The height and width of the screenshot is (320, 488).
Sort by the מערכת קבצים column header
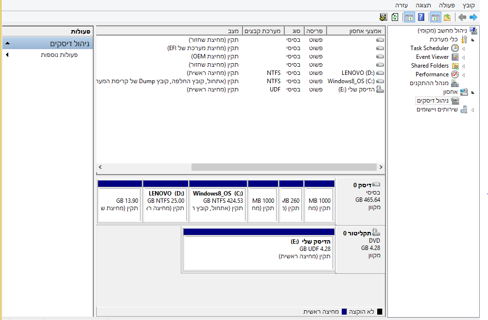(262, 31)
